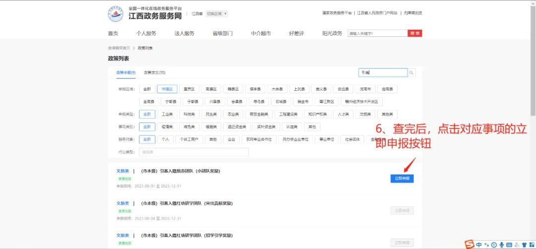Image resolution: width=536 pixels, height=249 pixels.
Task: Open the 首页 navigation item
Action: point(113,33)
